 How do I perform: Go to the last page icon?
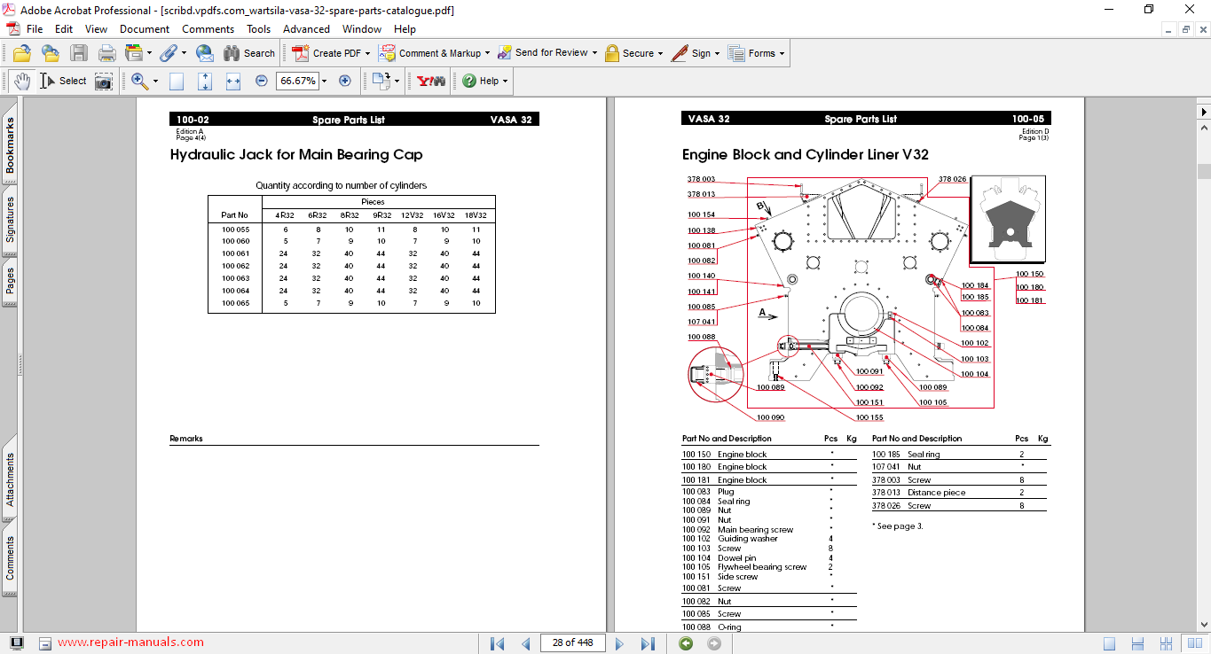click(x=648, y=643)
